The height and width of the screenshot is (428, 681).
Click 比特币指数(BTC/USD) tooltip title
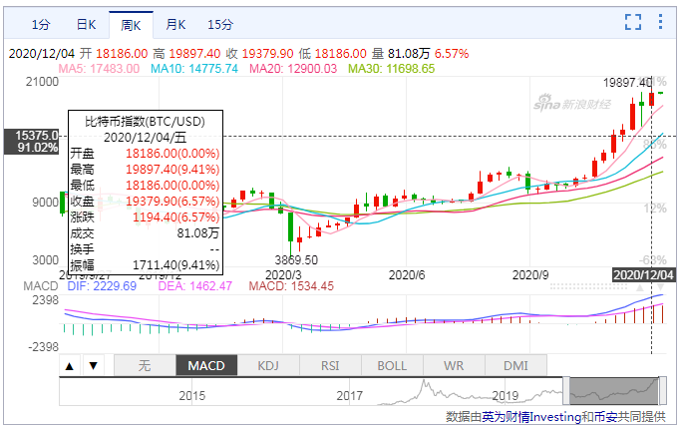[x=145, y=122]
